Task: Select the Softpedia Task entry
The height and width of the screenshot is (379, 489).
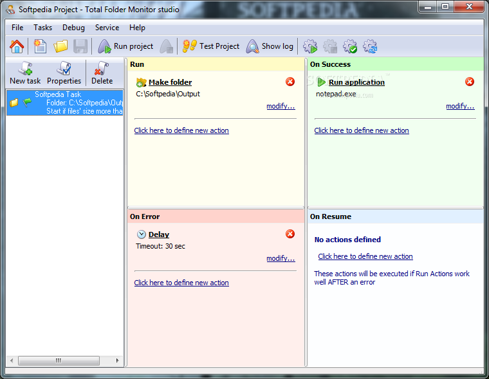Action: click(x=65, y=103)
